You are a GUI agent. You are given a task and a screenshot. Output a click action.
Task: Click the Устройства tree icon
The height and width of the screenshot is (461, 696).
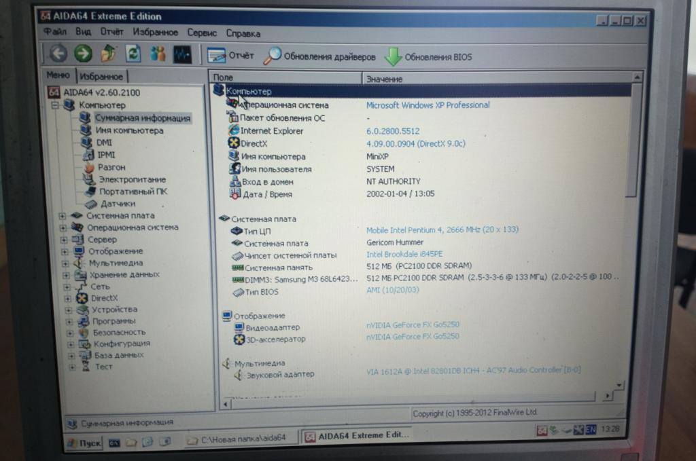tap(82, 310)
